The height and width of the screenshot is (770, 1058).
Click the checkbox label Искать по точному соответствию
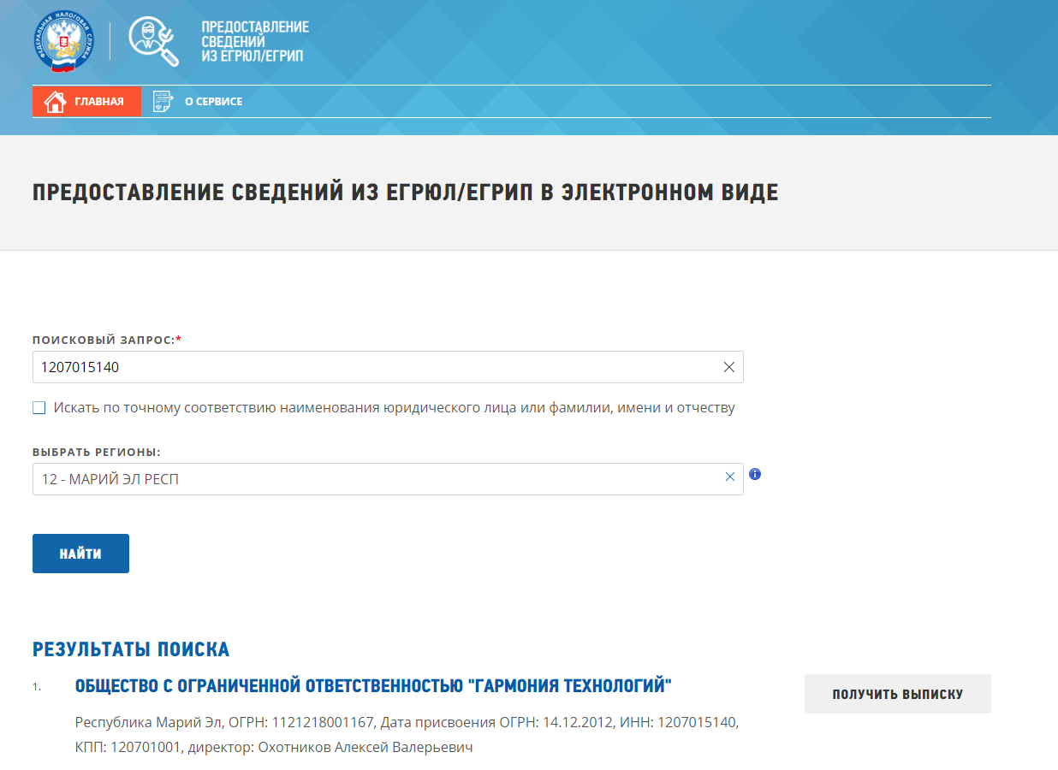pos(395,408)
